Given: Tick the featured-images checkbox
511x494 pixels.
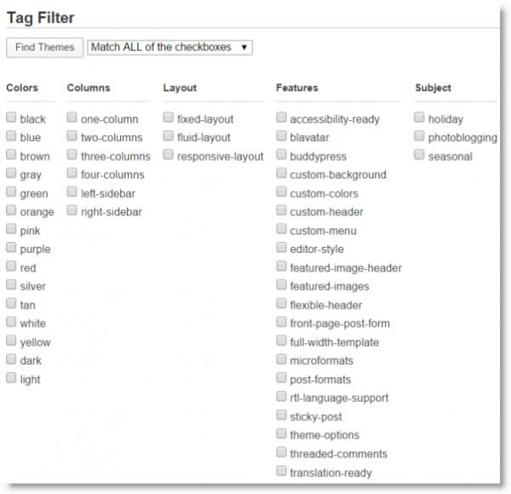Looking at the screenshot, I should point(281,284).
